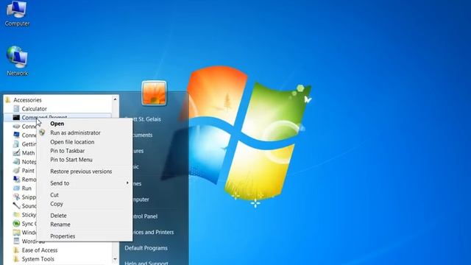Expand the System Tools folder
471x265 pixels.
[x=38, y=259]
